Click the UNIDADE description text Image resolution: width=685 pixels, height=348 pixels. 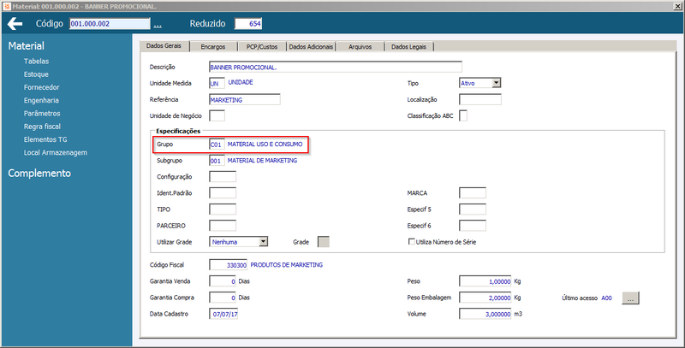[241, 82]
